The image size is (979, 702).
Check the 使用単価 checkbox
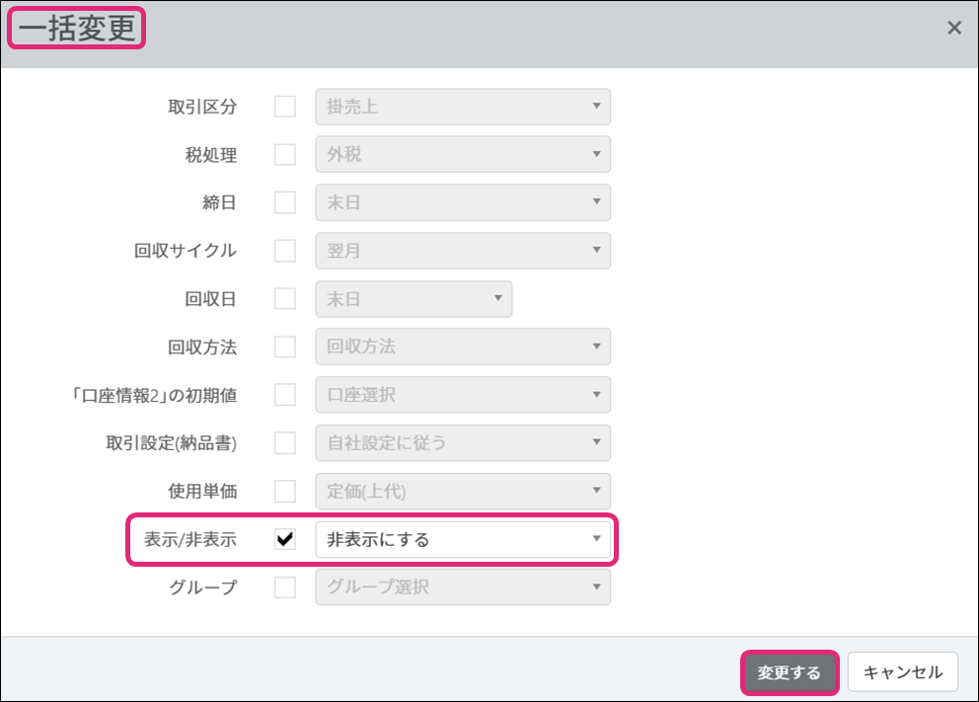pyautogui.click(x=285, y=491)
